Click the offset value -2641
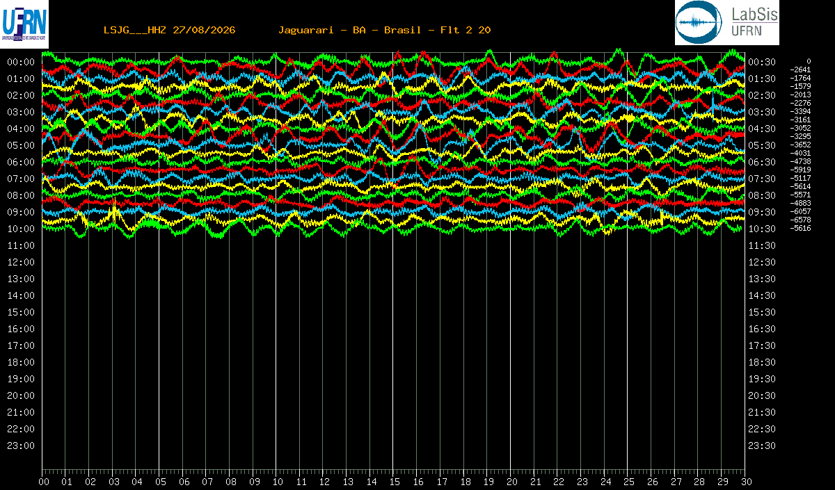The image size is (835, 490). (x=801, y=70)
